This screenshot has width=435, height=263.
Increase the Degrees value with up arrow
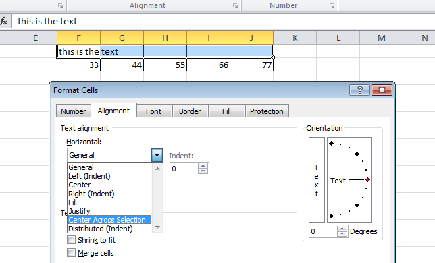342,229
